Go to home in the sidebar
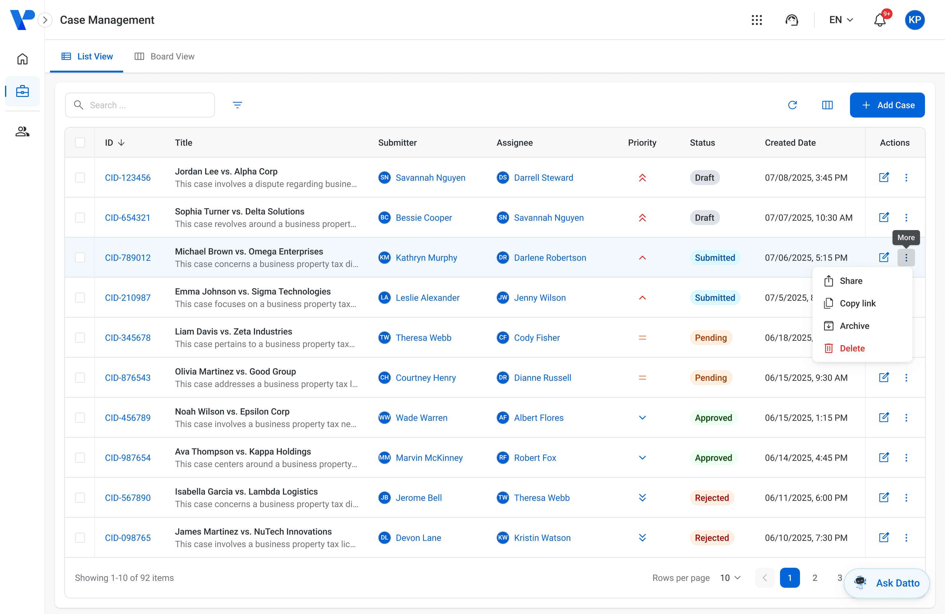The height and width of the screenshot is (614, 945). [x=22, y=59]
